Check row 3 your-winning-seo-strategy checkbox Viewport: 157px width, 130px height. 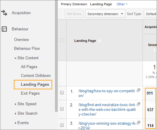(x=62, y=125)
